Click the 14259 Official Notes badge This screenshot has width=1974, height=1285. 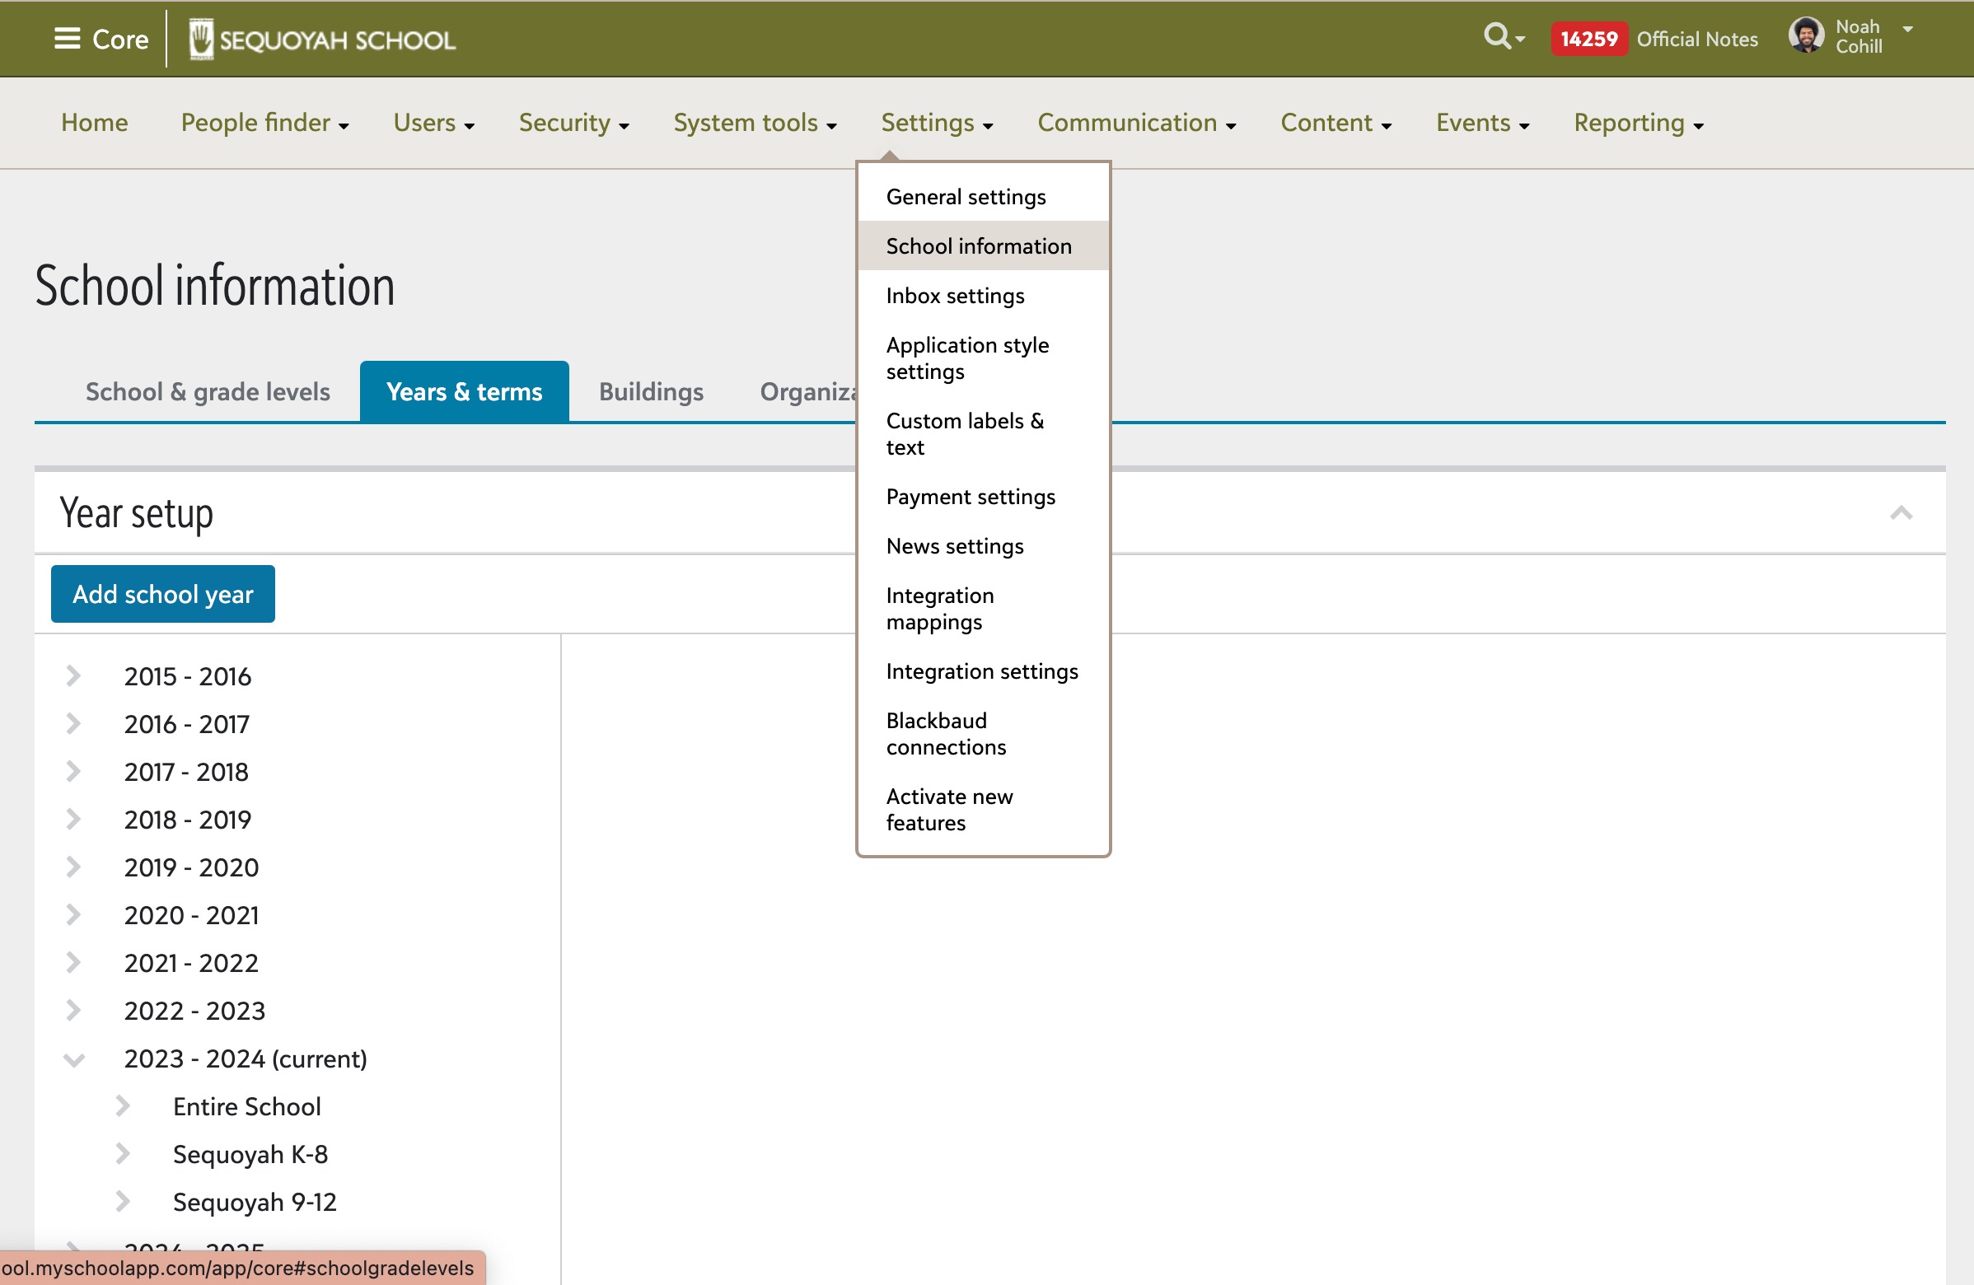click(1588, 39)
